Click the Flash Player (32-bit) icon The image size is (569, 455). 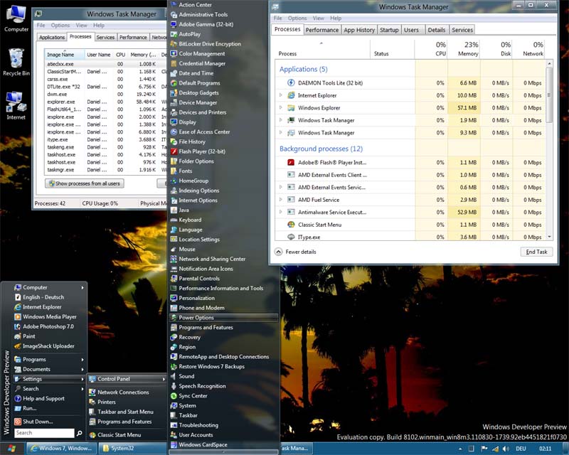pos(174,151)
